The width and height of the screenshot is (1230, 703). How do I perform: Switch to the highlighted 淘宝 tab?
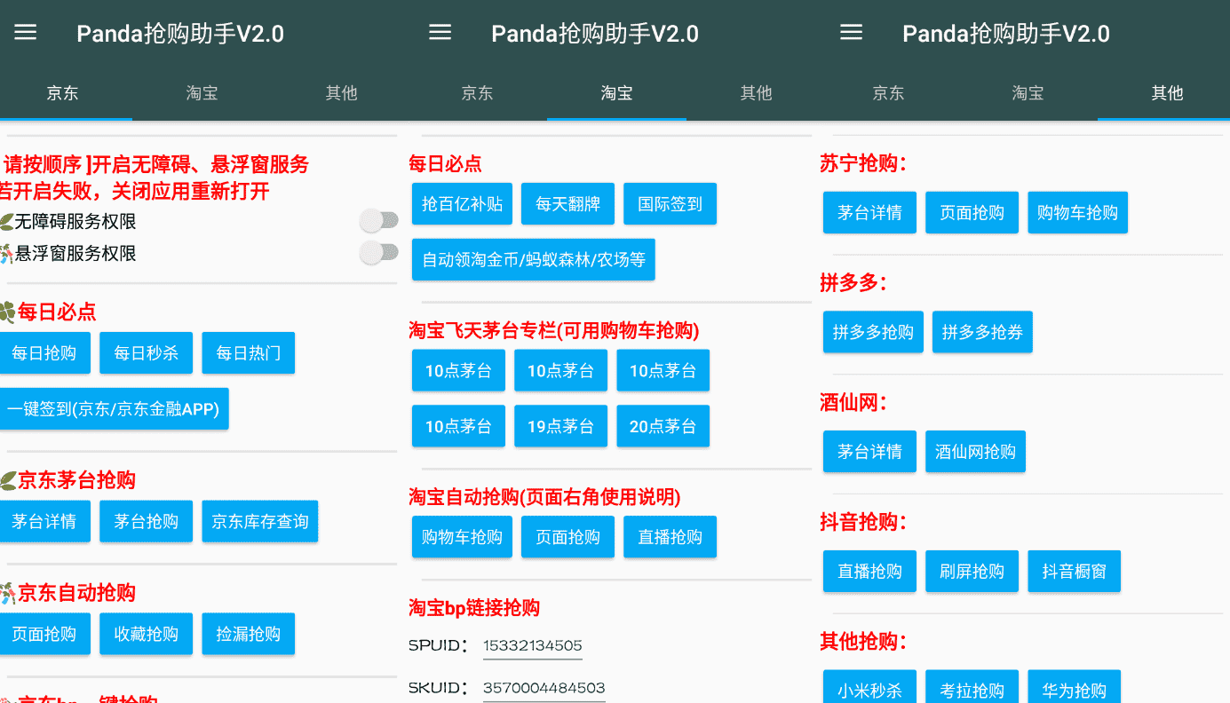click(616, 93)
